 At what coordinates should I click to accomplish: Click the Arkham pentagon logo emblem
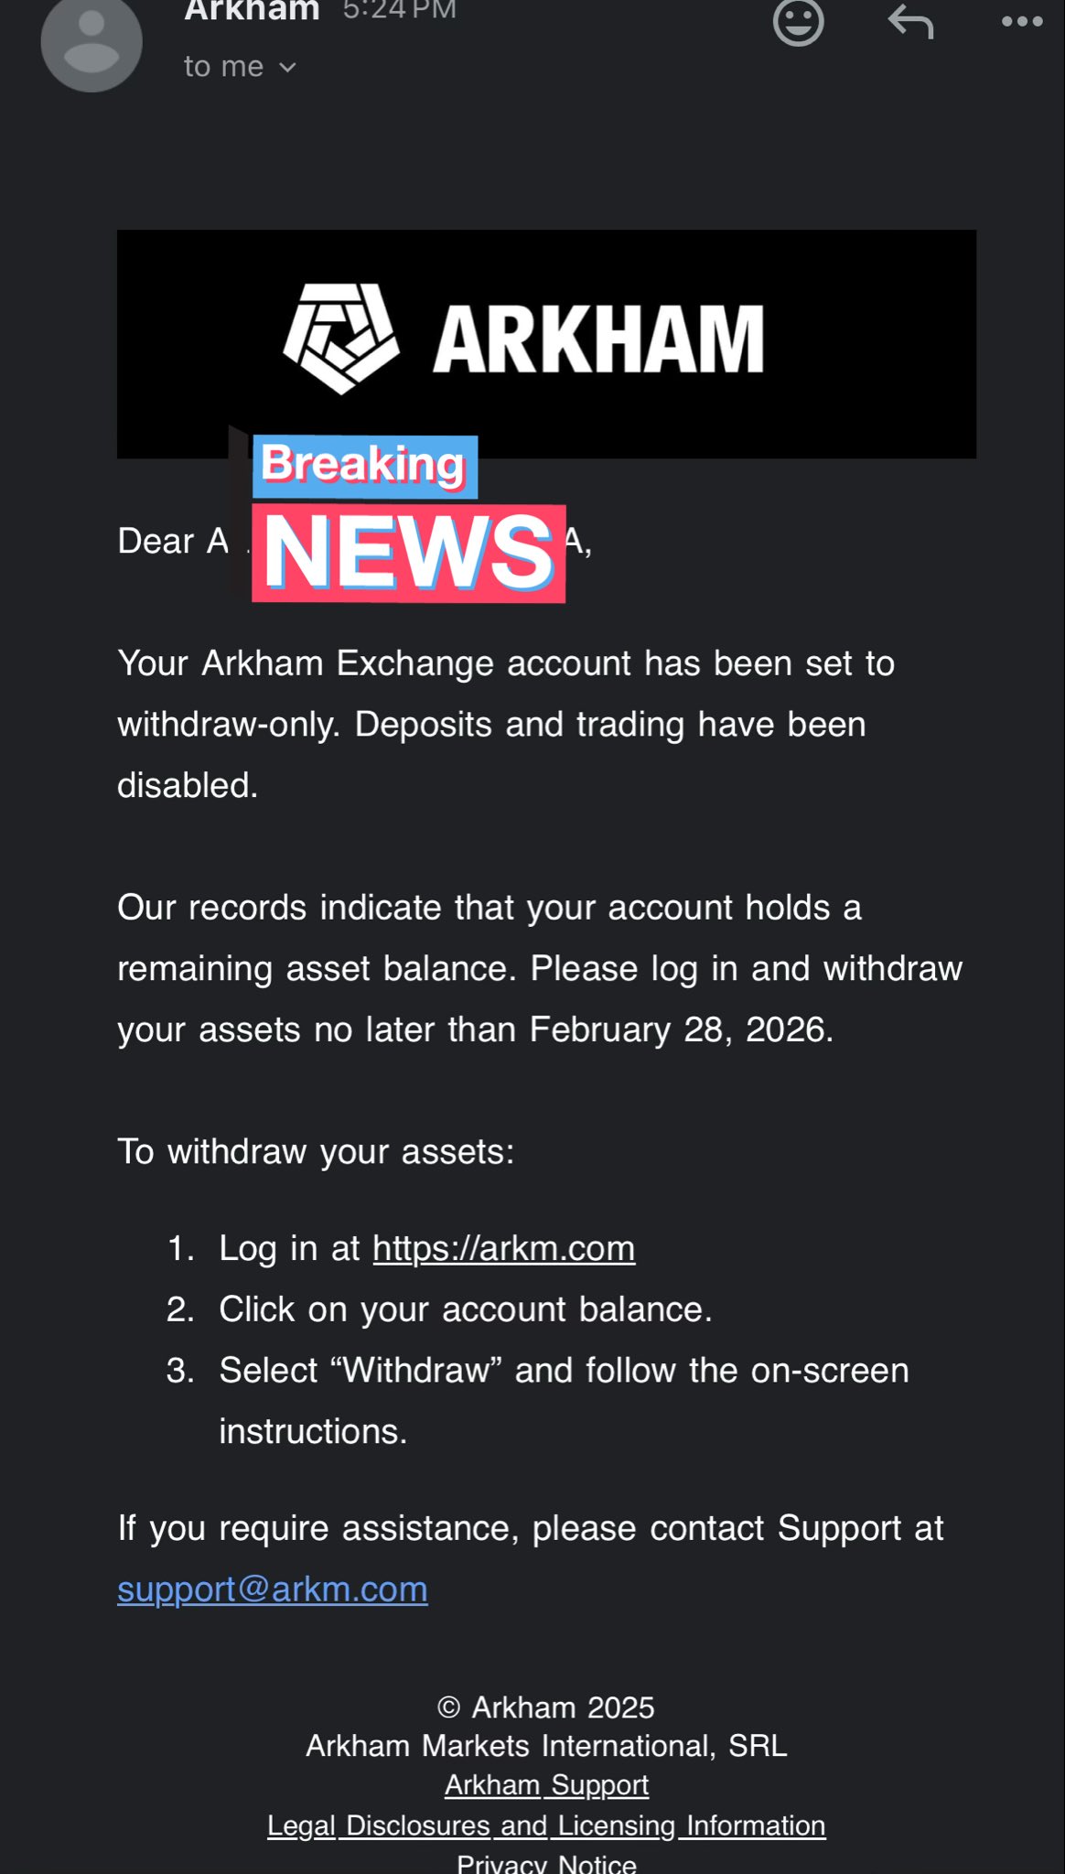coord(341,339)
